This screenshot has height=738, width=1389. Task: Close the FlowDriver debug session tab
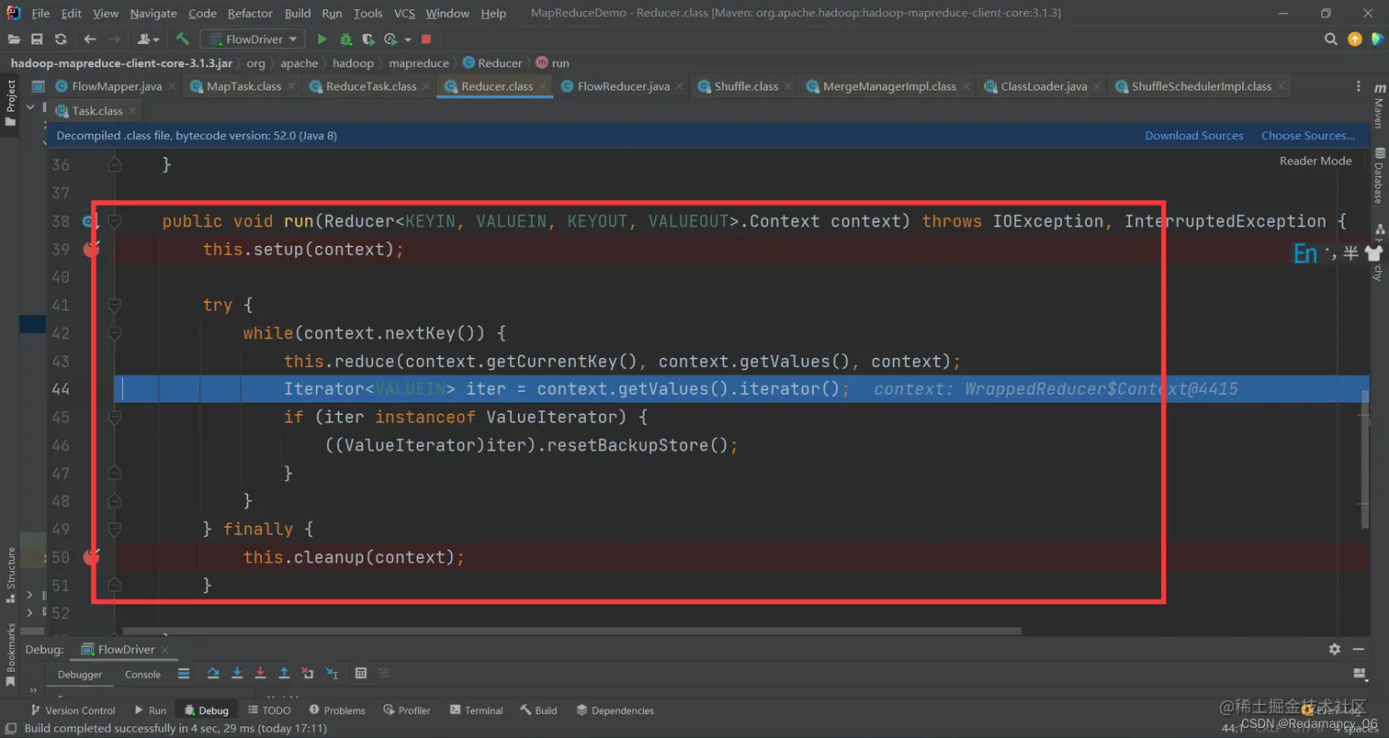click(x=166, y=649)
